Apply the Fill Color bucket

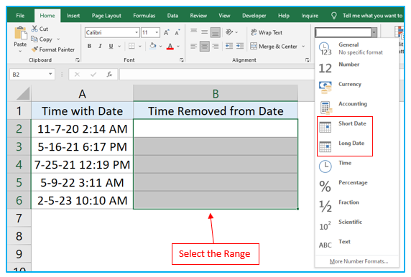(x=152, y=46)
